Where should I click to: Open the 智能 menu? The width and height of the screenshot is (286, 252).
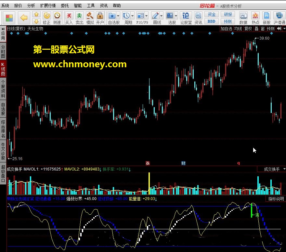(78, 6)
